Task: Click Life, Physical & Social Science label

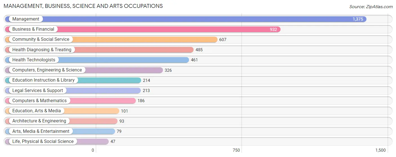Action: [43, 142]
